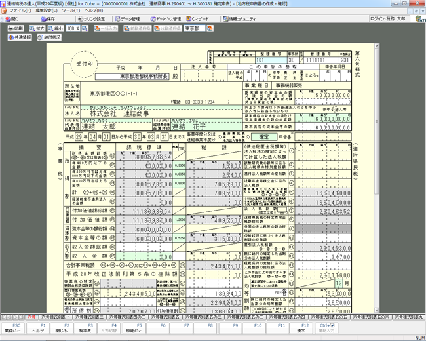Viewport: 426px width, 341px height.
Task: Click the 保存 (Save) toolbar icon
Action: (x=48, y=19)
